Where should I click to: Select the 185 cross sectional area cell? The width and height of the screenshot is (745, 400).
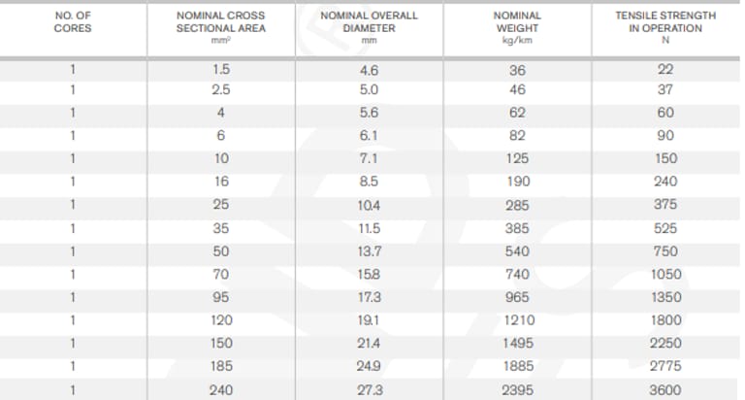tap(220, 366)
